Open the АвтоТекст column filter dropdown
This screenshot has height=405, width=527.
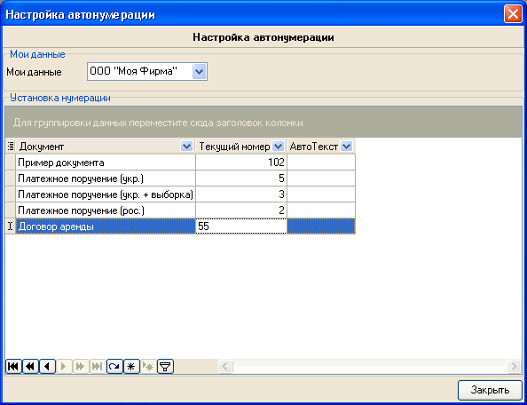[x=346, y=147]
